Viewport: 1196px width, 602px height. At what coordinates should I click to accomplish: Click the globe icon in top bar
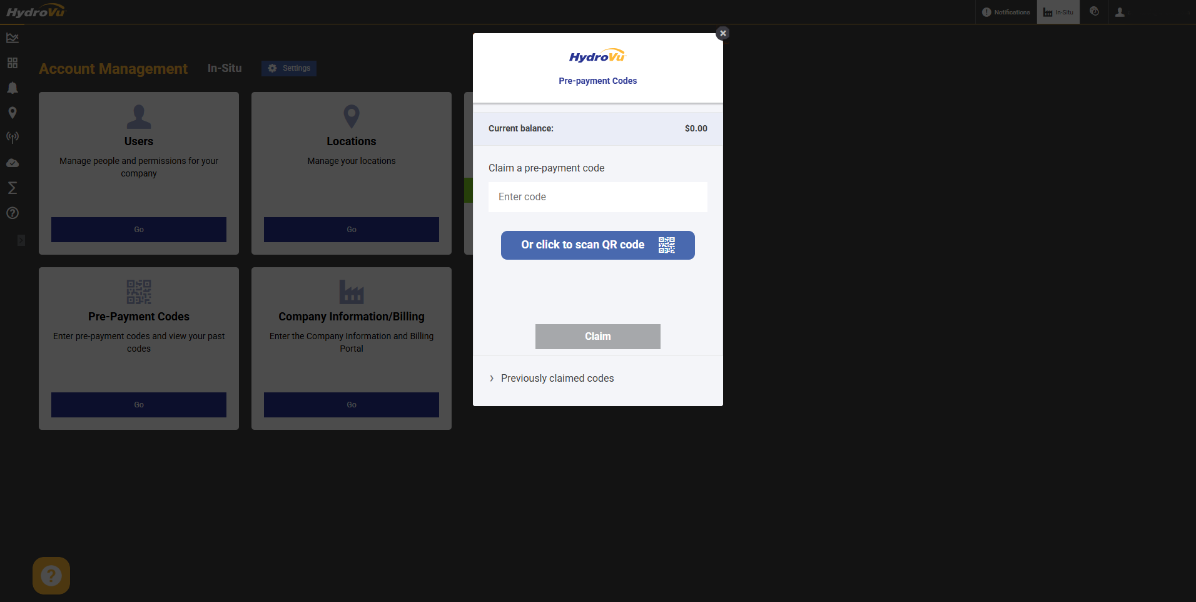click(1094, 11)
